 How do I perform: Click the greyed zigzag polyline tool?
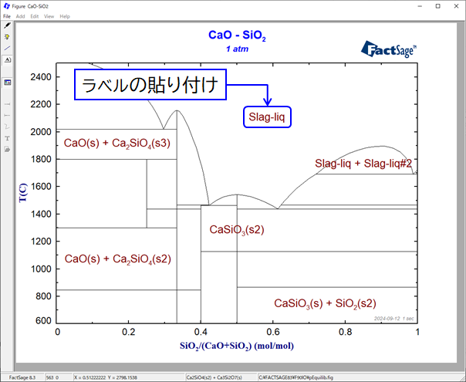click(x=7, y=127)
